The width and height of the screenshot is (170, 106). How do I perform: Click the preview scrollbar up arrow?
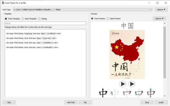[x=165, y=23]
